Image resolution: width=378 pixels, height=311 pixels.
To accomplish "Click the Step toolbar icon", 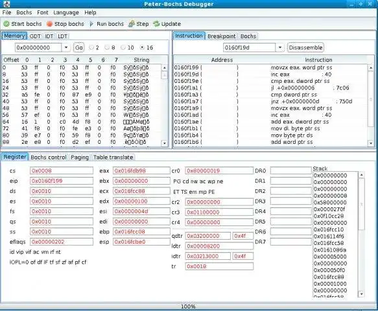I will click(x=132, y=24).
